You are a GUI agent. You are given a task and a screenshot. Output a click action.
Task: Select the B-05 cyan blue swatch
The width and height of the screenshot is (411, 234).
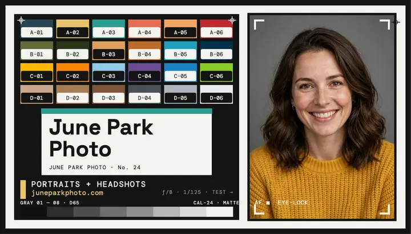[x=180, y=51]
